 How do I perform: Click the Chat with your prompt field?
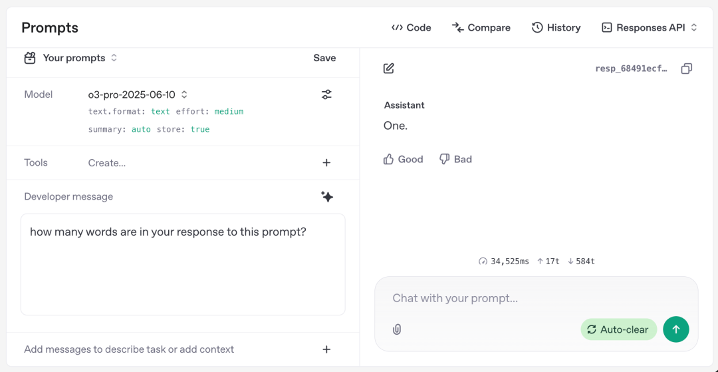click(x=519, y=298)
